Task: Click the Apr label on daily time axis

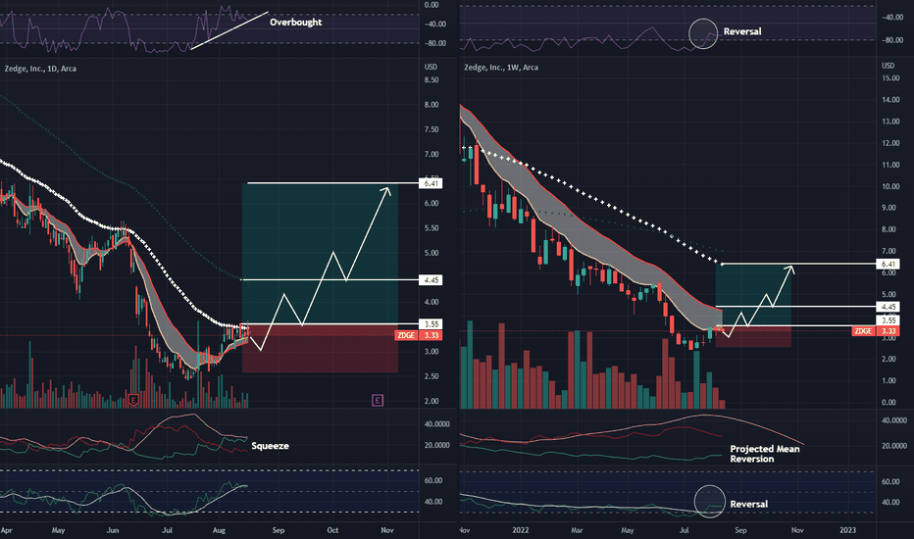Action: (x=7, y=530)
